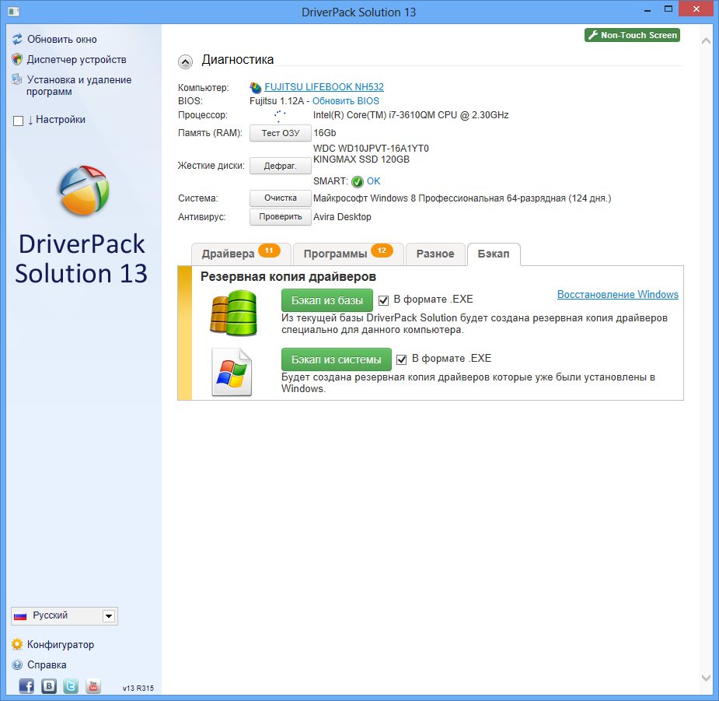Click the Конфигуратор gear icon
The height and width of the screenshot is (701, 719).
click(x=17, y=644)
